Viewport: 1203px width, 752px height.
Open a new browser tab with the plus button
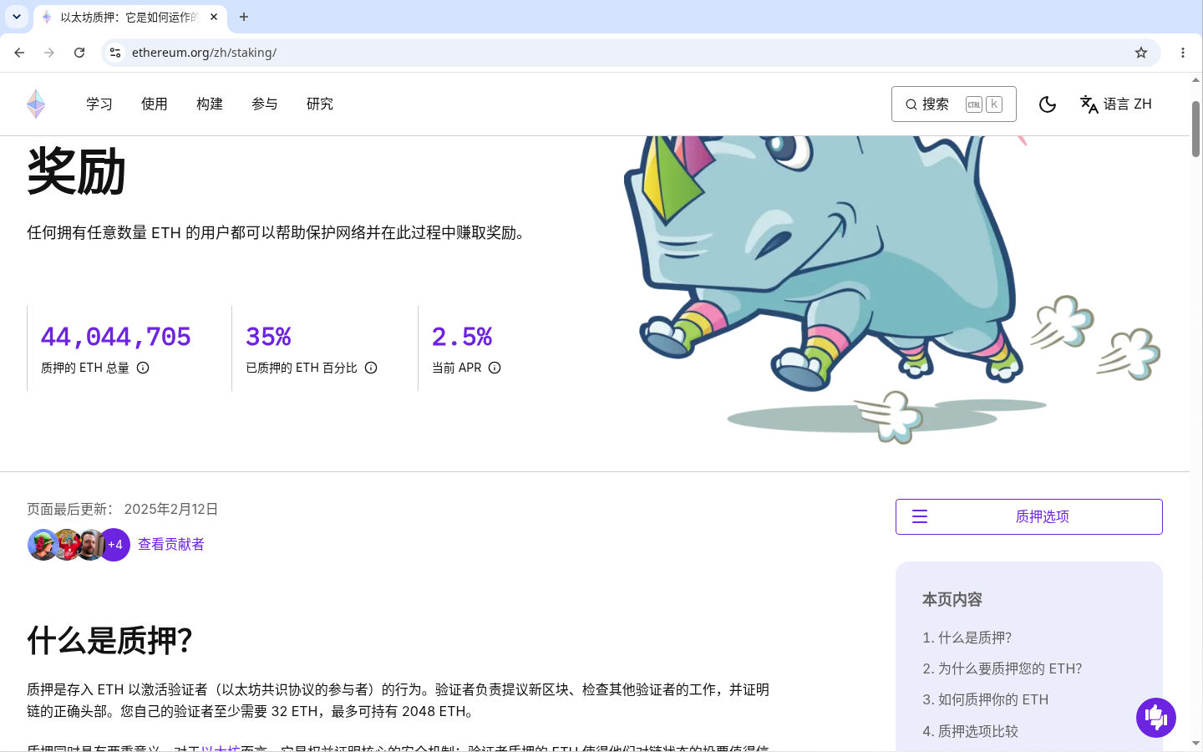click(244, 17)
